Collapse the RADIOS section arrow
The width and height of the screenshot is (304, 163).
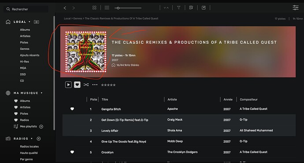(32, 139)
